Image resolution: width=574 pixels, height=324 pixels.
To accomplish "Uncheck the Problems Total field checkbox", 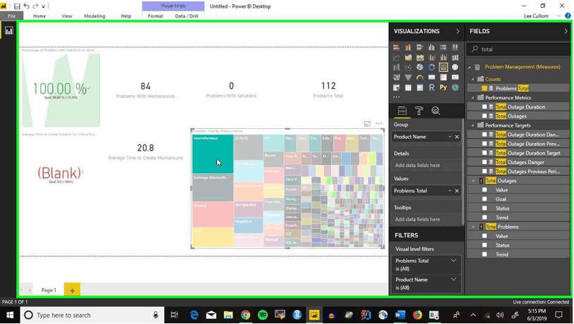I will (x=485, y=88).
